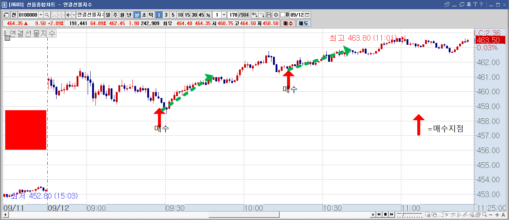
Task: Select the 5-minute interval button
Action: click(173, 15)
